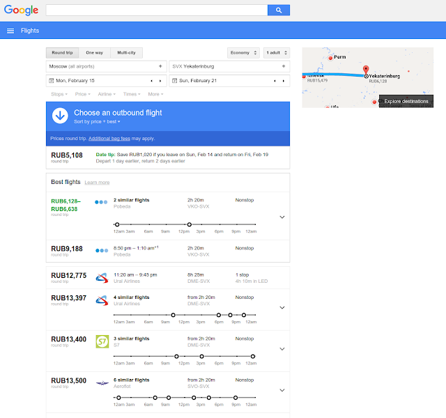Click the Best flights heading
The image size is (446, 418).
(x=66, y=182)
